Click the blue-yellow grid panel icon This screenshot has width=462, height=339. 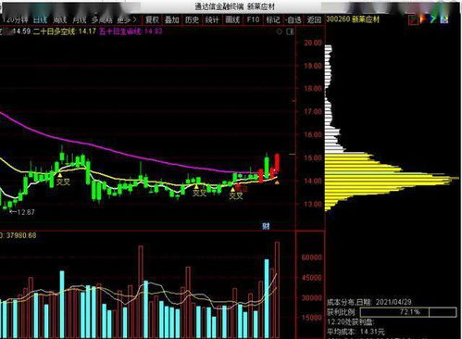coord(444,19)
